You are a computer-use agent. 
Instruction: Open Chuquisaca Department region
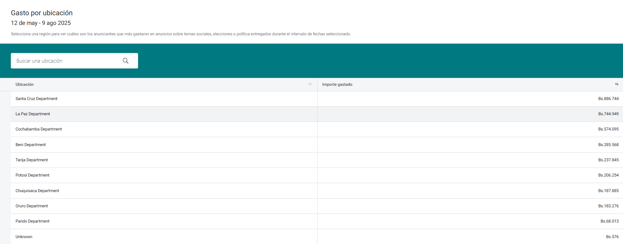click(37, 191)
